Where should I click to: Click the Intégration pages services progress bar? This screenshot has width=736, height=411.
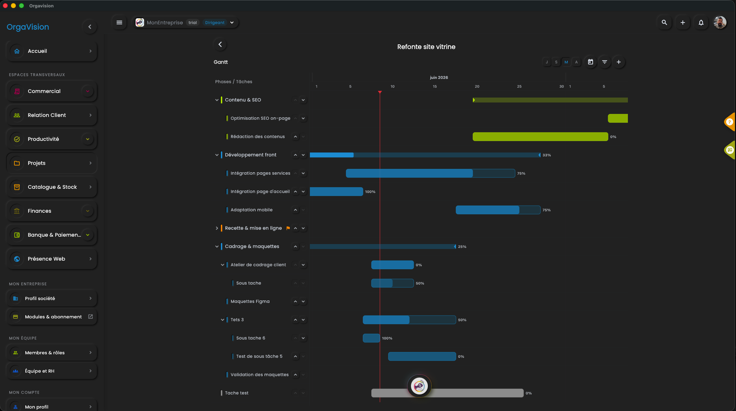coord(430,173)
